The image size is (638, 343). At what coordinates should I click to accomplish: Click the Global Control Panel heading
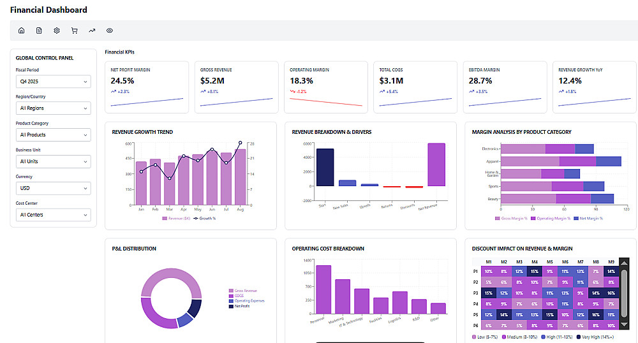point(45,58)
